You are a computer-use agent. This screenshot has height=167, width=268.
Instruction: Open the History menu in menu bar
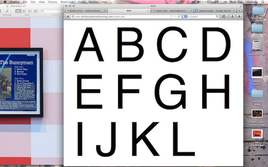click(52, 2)
